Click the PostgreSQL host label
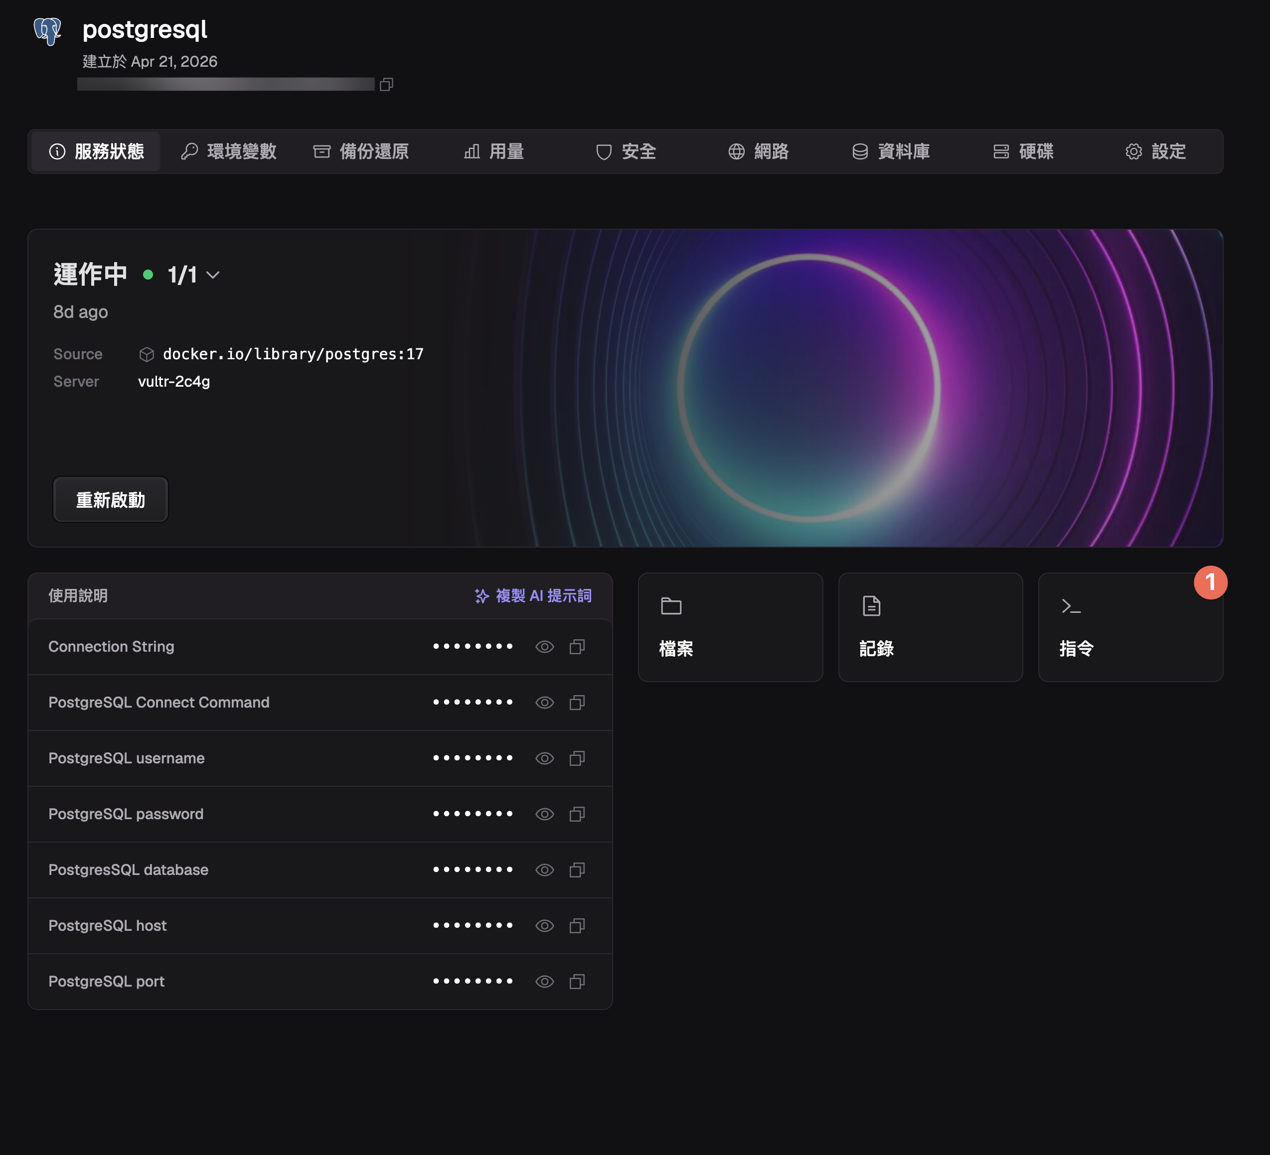Viewport: 1270px width, 1155px height. pos(108,926)
